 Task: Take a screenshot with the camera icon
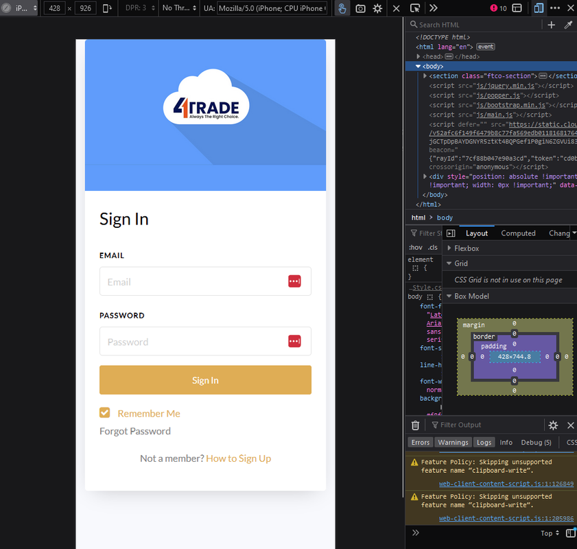[x=360, y=8]
